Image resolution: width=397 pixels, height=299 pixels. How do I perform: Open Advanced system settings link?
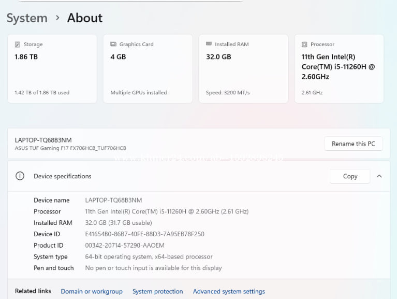pyautogui.click(x=229, y=291)
